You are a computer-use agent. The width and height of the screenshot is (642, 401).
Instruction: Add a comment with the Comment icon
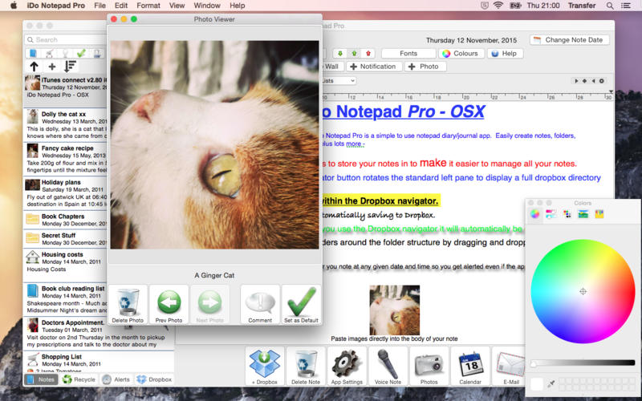[260, 305]
